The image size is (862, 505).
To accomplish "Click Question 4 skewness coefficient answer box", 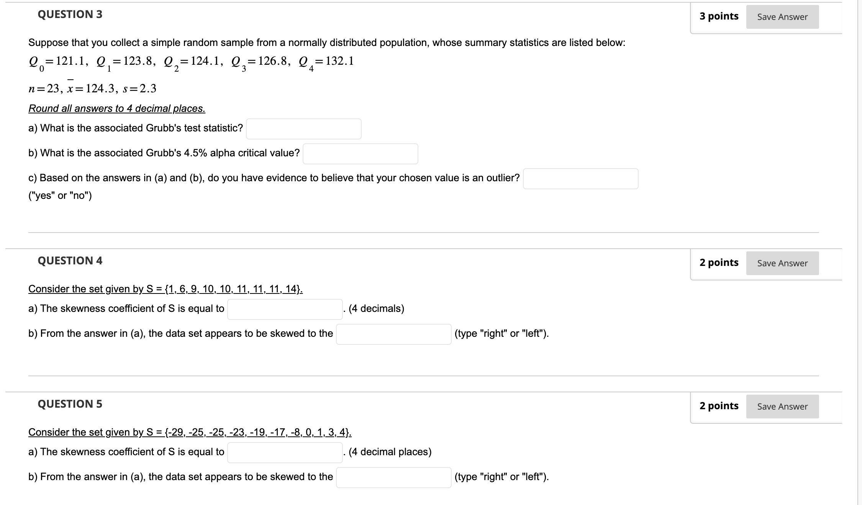I will [x=284, y=308].
